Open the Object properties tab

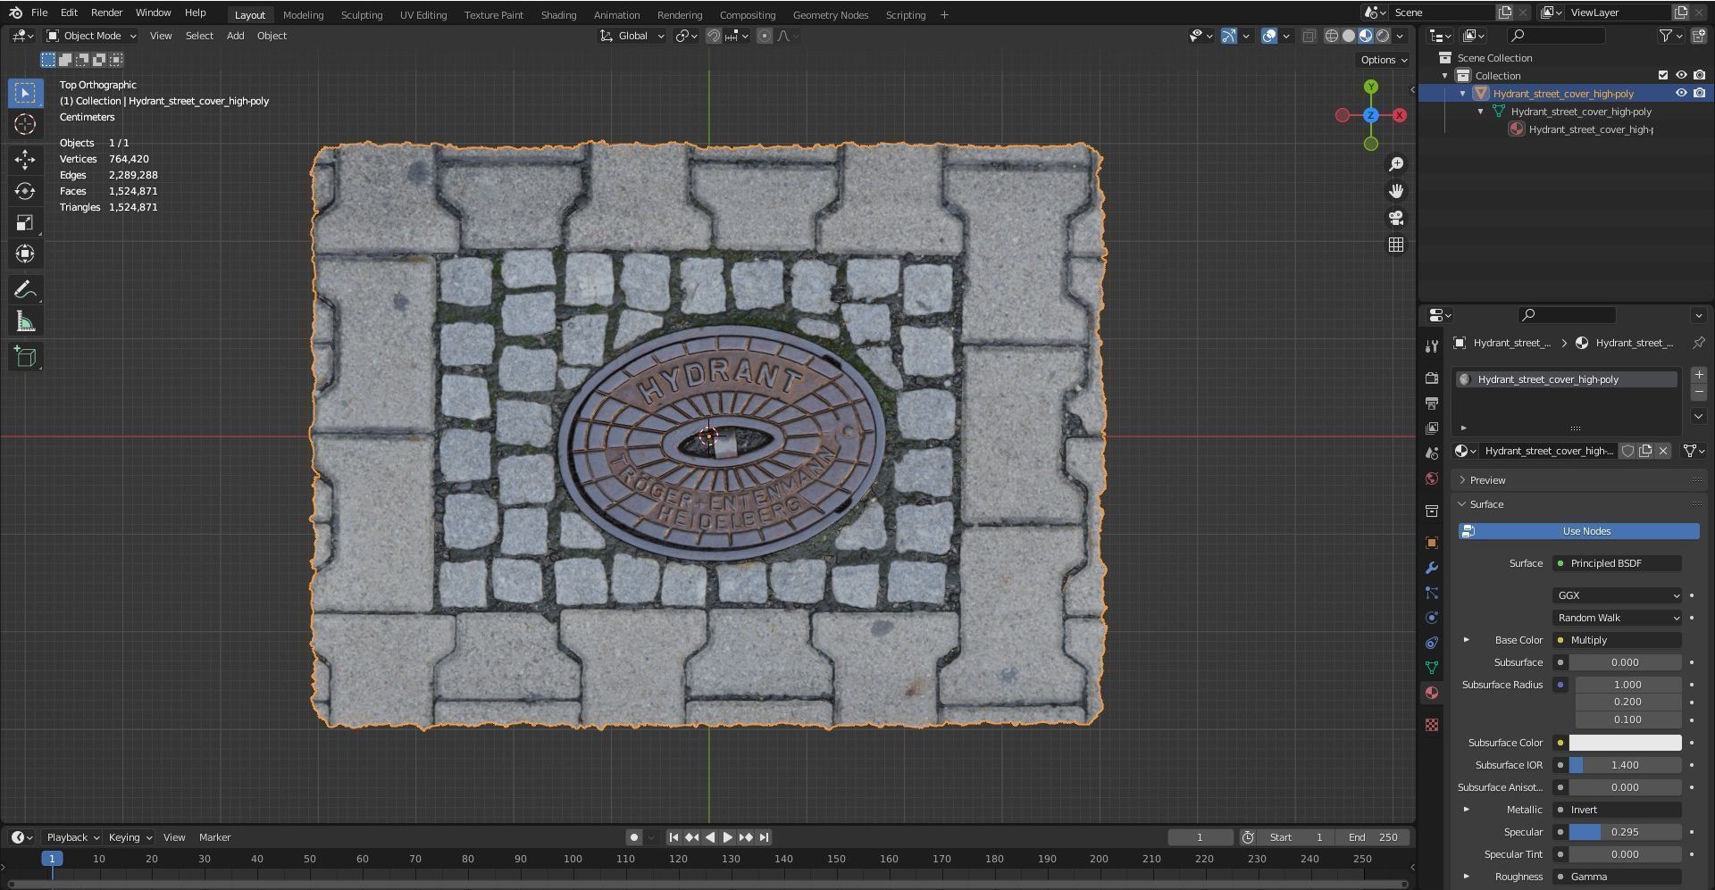pyautogui.click(x=1432, y=543)
